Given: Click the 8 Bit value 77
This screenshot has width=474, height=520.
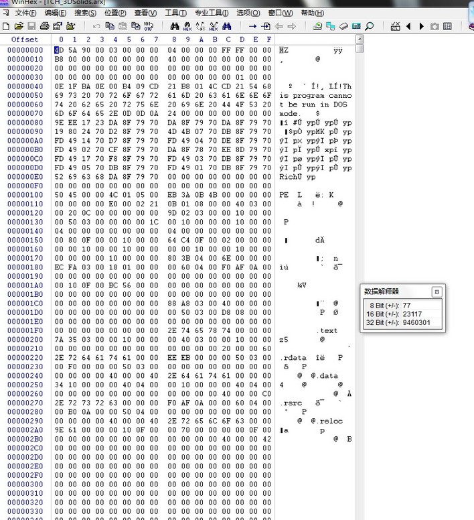Looking at the screenshot, I should 407,306.
